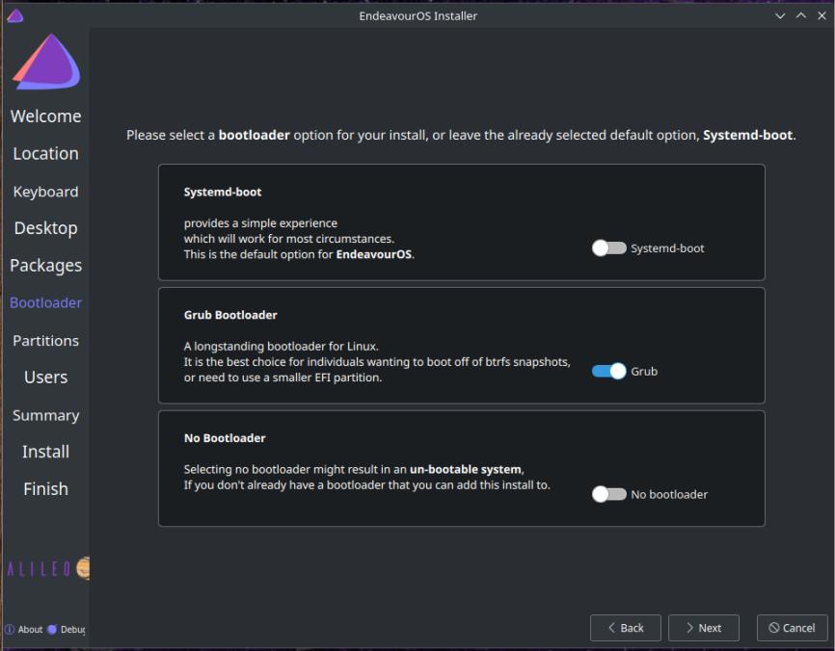Click the Next button
Image resolution: width=835 pixels, height=651 pixels.
[703, 628]
